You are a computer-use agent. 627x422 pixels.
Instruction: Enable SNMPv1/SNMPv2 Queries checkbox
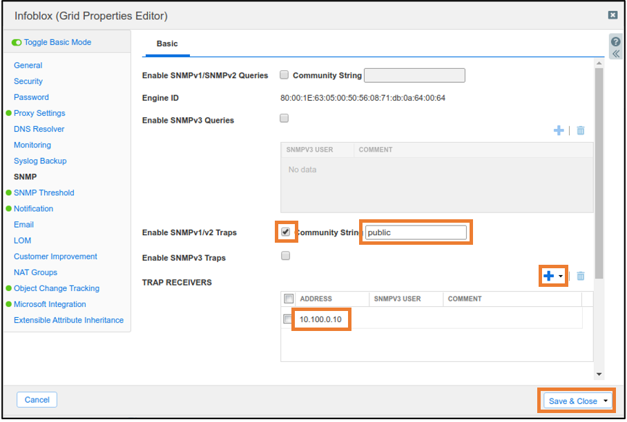(284, 74)
